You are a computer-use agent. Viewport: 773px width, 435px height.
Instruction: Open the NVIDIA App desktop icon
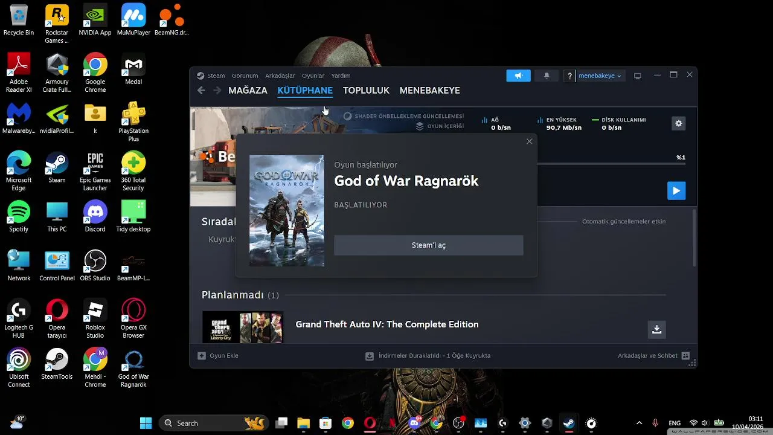(95, 21)
